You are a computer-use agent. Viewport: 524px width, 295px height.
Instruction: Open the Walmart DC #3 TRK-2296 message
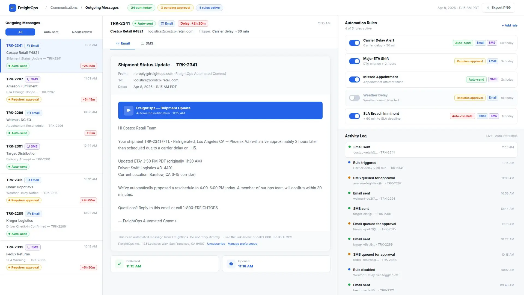[x=51, y=123]
